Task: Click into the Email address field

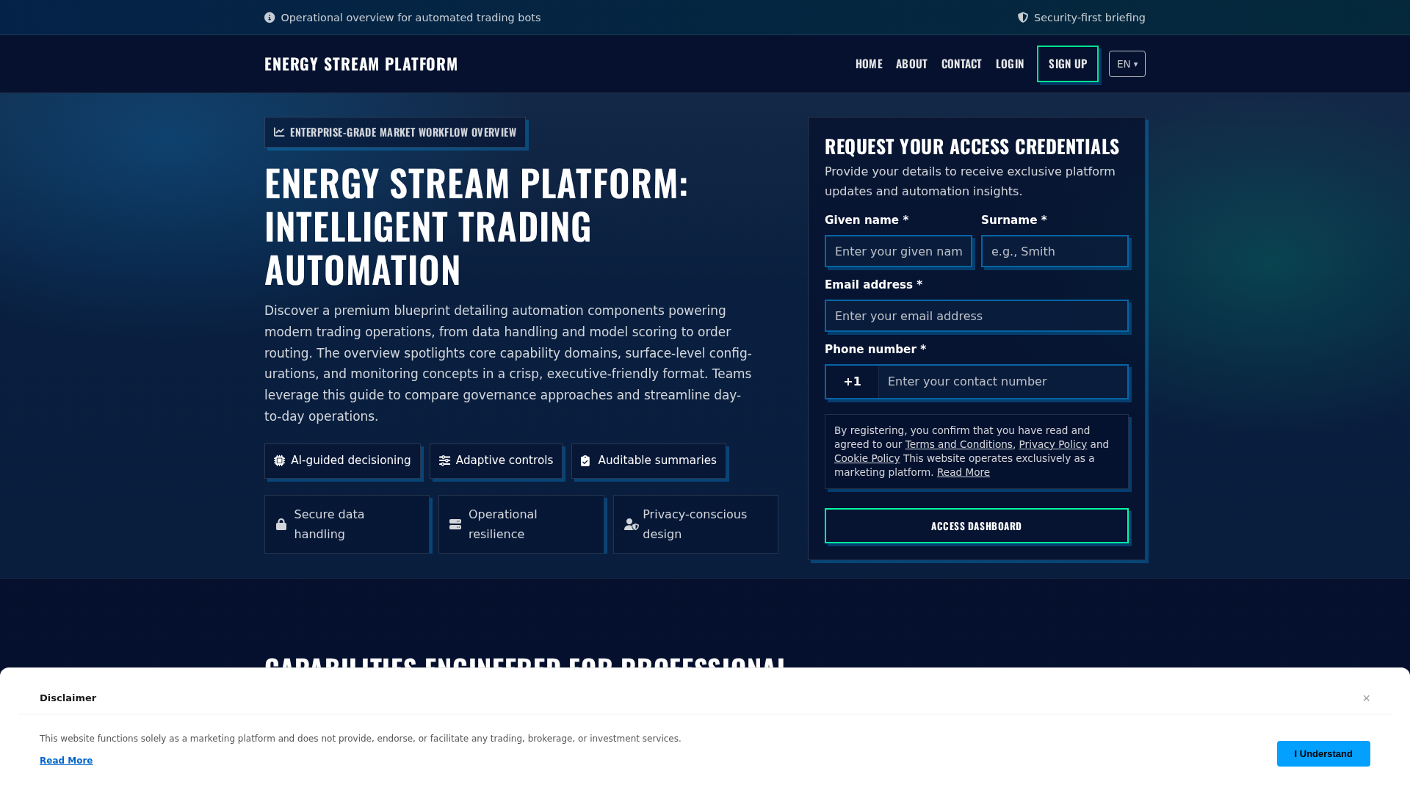Action: [977, 316]
